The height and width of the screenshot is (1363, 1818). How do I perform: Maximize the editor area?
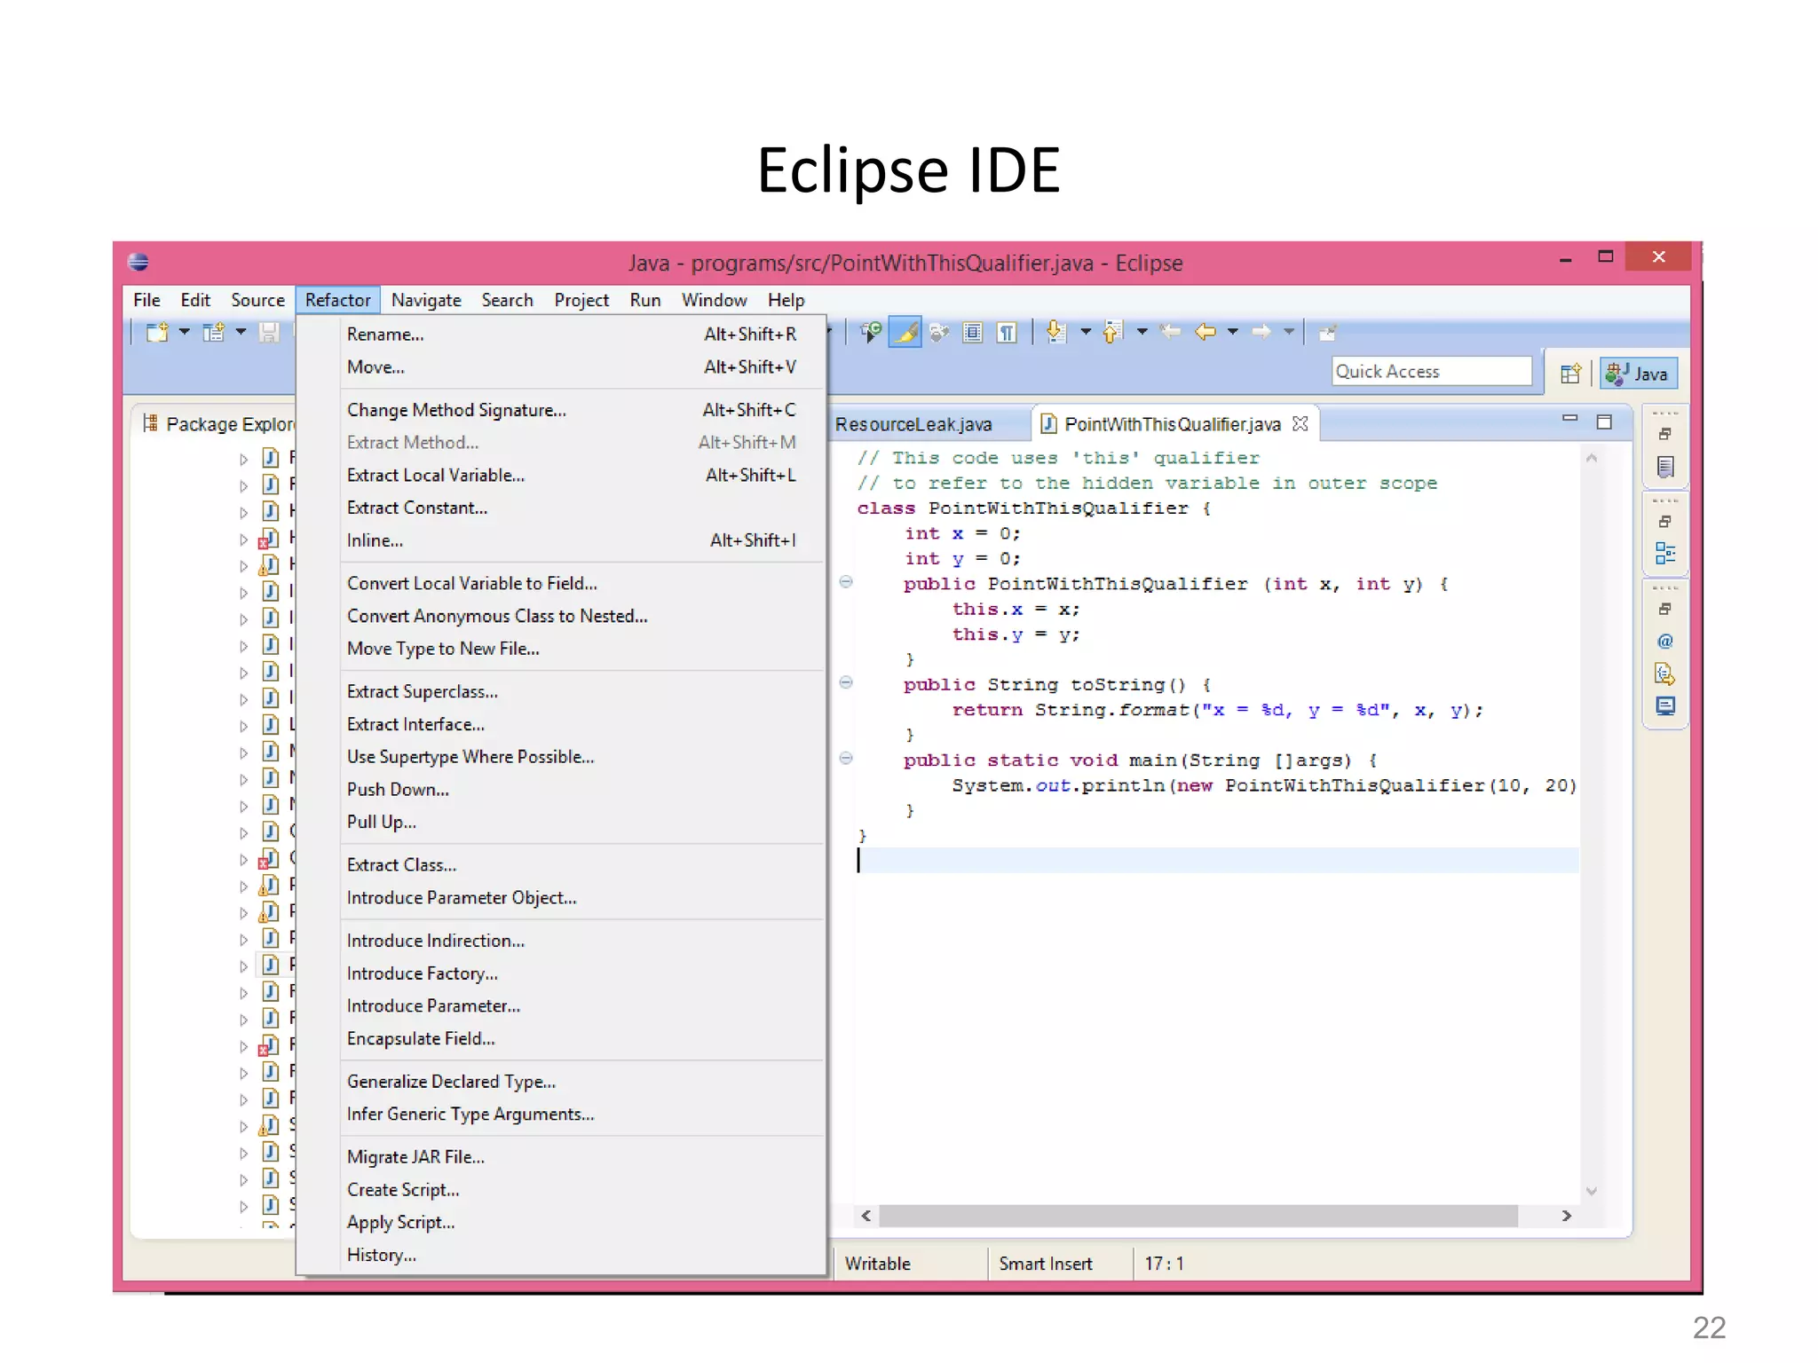pos(1604,422)
